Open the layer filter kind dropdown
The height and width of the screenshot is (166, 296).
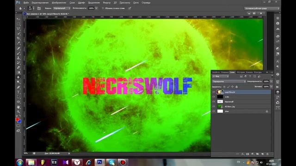click(221, 76)
